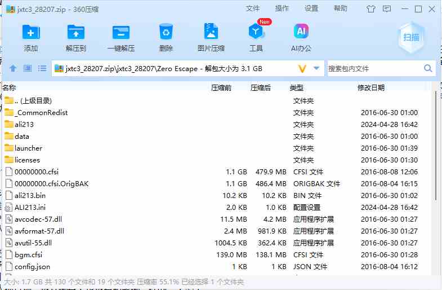Click the feedback message icon in title bar
This screenshot has width=442, height=290.
click(x=387, y=9)
